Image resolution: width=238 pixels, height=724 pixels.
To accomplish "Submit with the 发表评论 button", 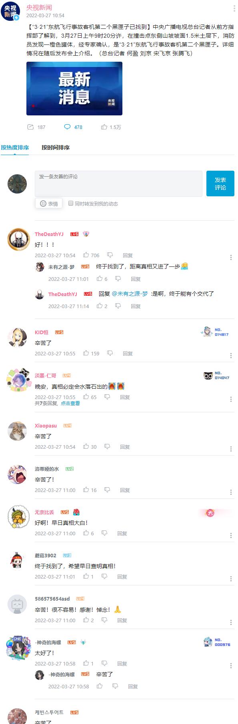I will pos(220,184).
